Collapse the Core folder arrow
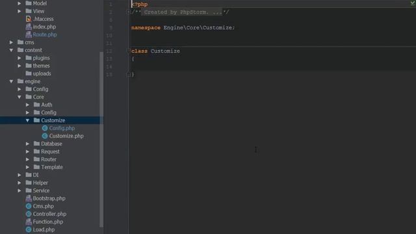416x234 pixels. tap(19, 97)
